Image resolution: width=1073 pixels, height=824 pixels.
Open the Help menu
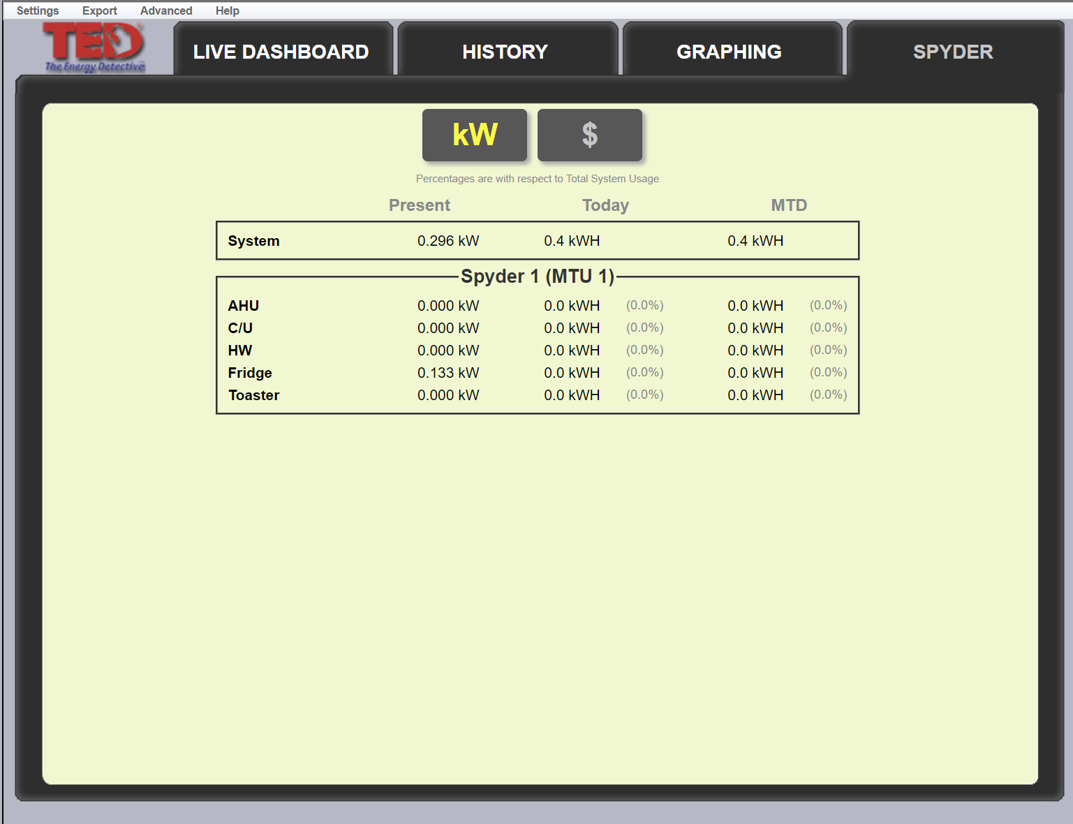point(228,10)
